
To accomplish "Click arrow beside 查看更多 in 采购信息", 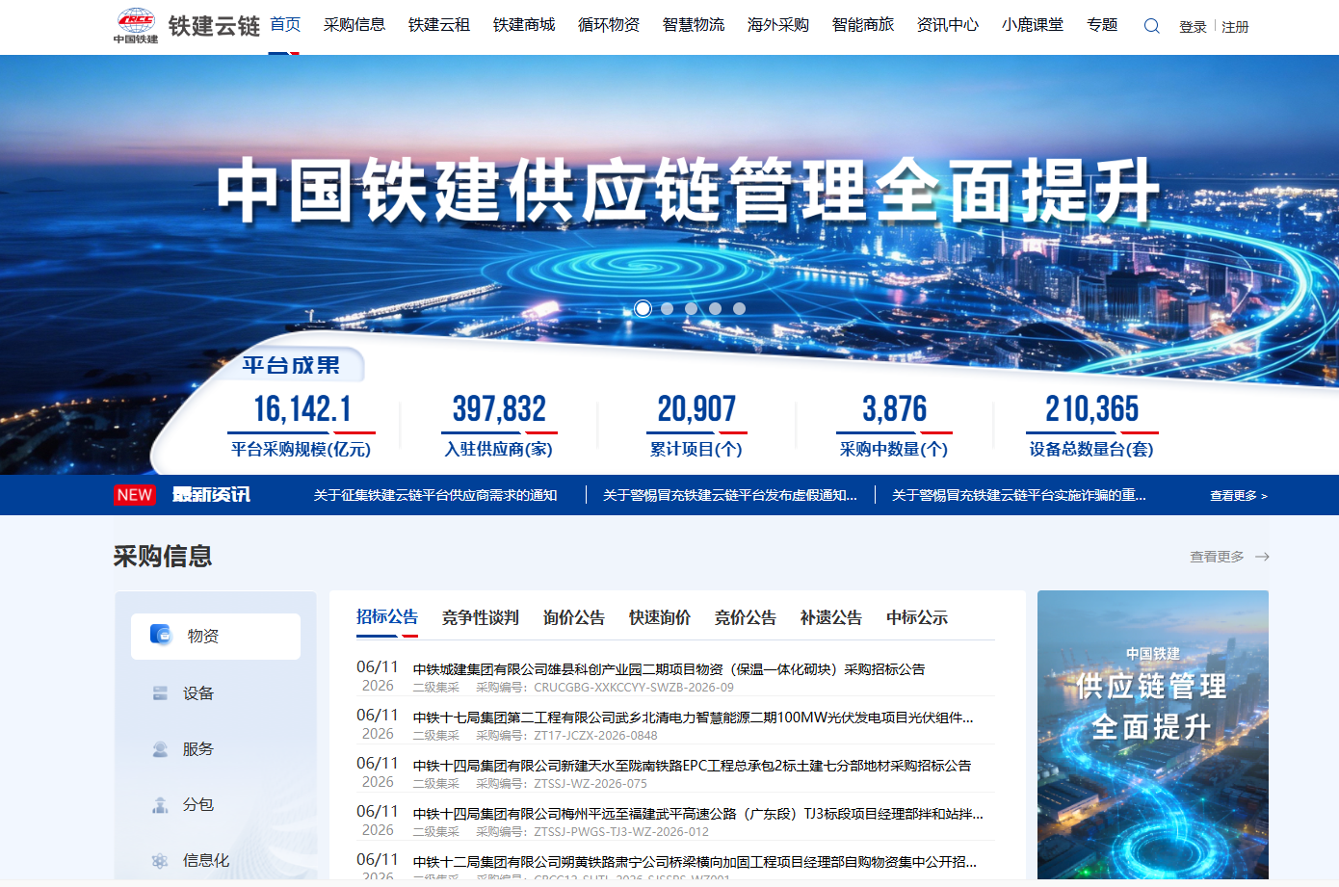I will pyautogui.click(x=1262, y=557).
